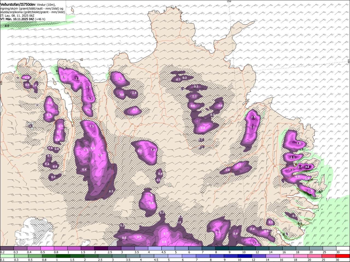Click the 'VT: Mán. 10.11.2025 04Z' line
The width and height of the screenshot is (350, 262).
17,19
